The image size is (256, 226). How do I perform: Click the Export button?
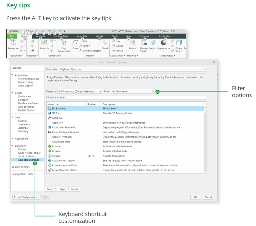coord(63,189)
